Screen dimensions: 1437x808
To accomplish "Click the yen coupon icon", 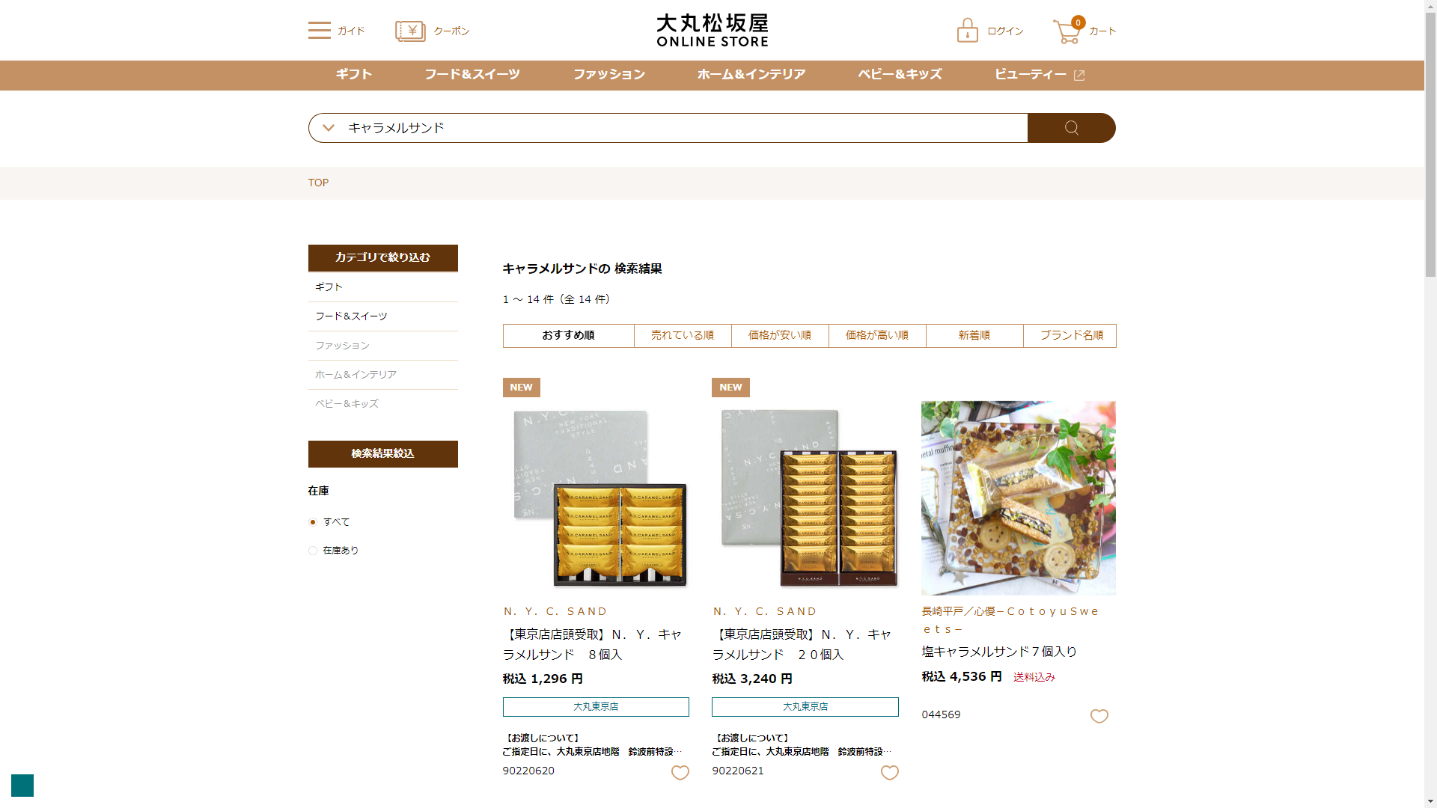I will click(x=410, y=31).
